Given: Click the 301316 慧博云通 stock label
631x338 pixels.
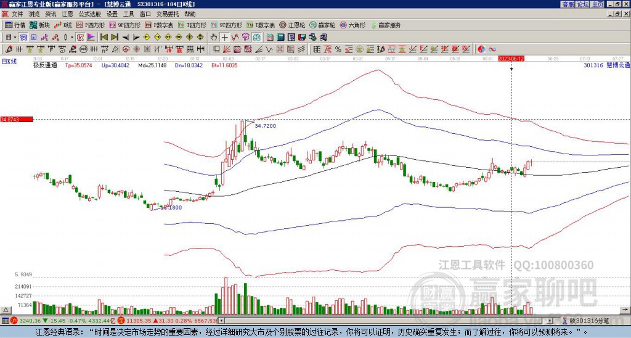Looking at the screenshot, I should pos(606,65).
